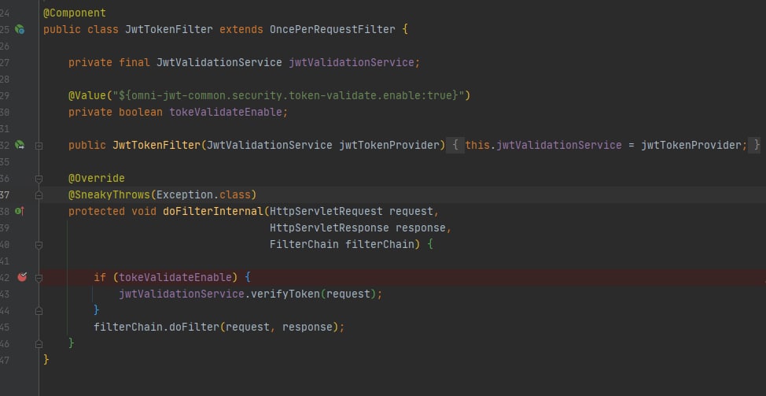Viewport: 766px width, 396px height.
Task: Click the tokeValidateEnable field in the private boolean declaration
Action: tap(225, 112)
